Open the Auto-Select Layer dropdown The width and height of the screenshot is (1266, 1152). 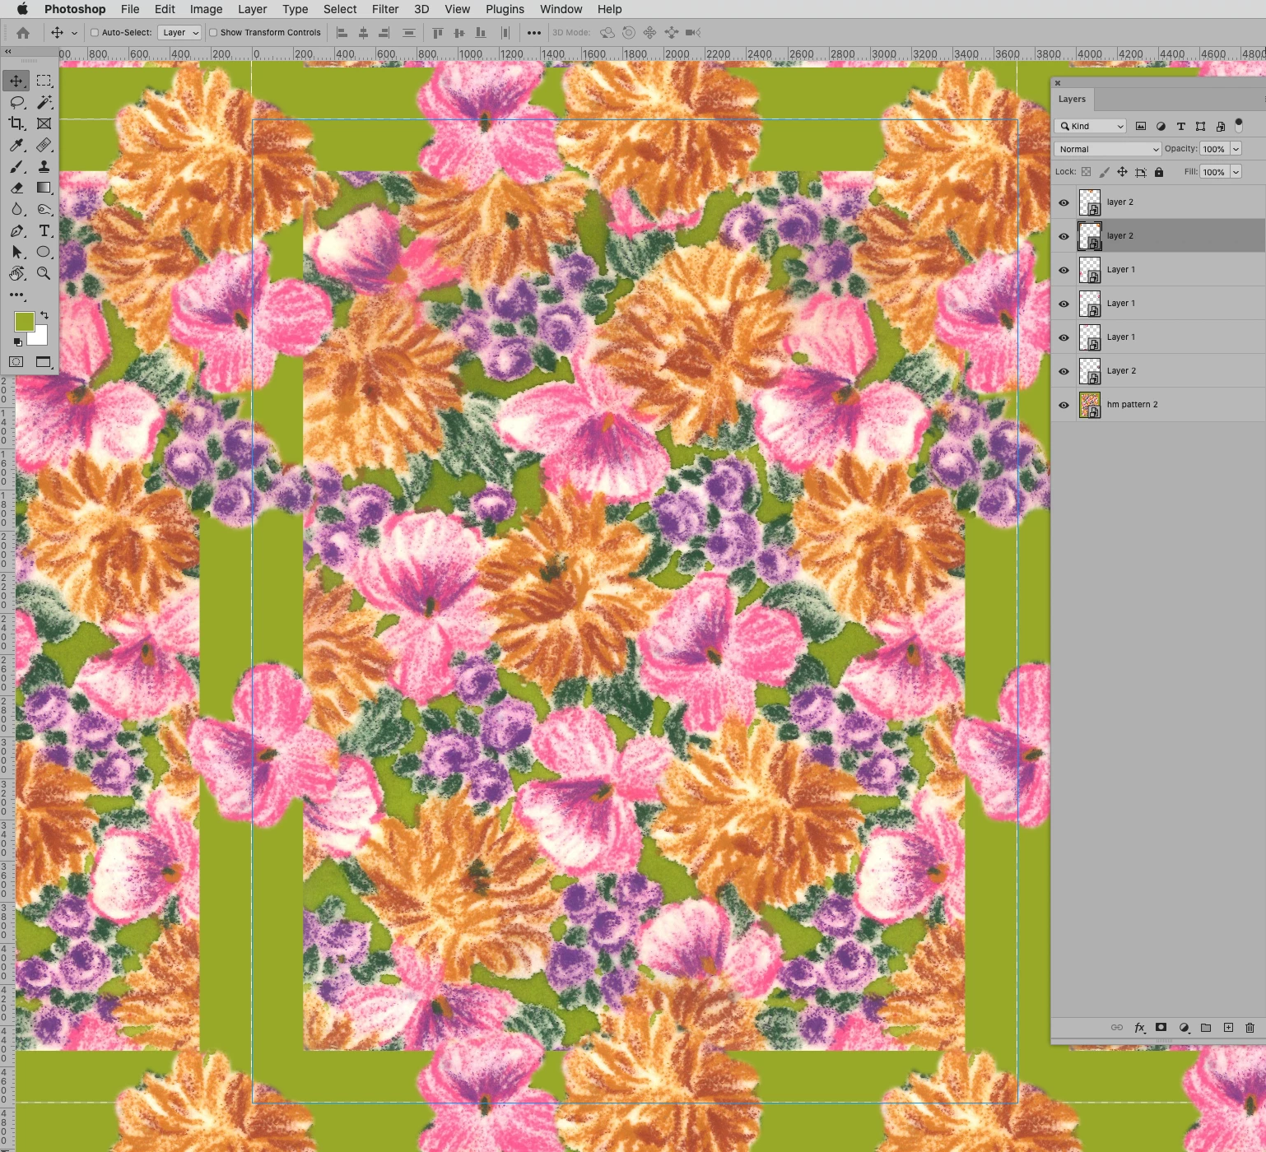pyautogui.click(x=179, y=33)
